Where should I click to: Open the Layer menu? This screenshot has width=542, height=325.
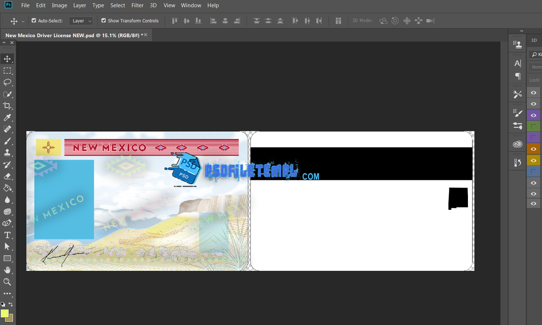click(x=80, y=6)
